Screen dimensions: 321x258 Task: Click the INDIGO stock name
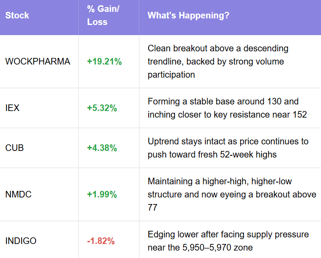(x=21, y=241)
